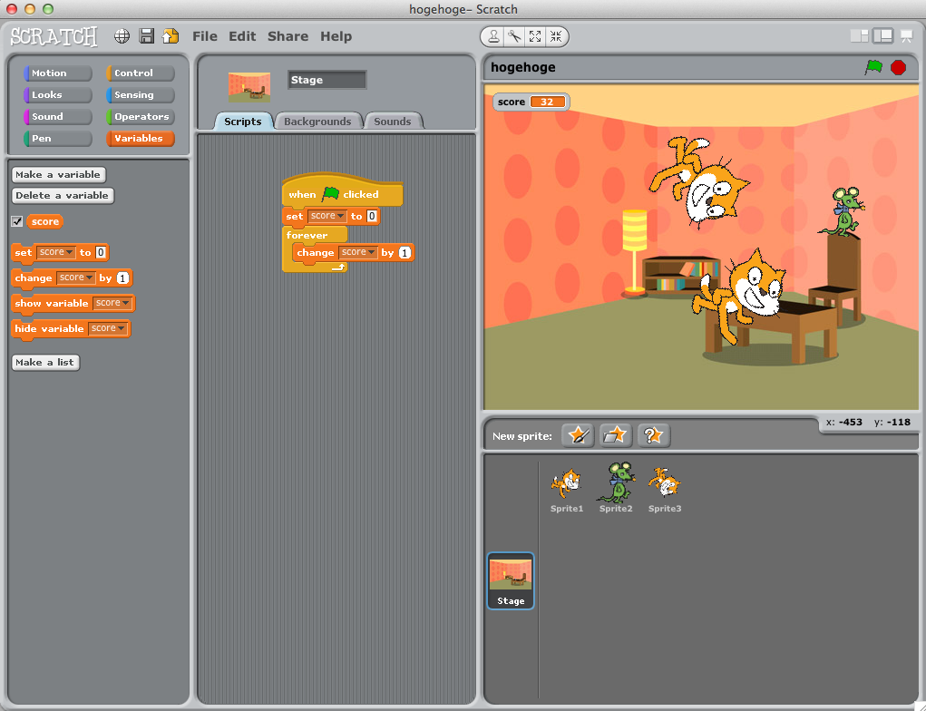Image resolution: width=926 pixels, height=711 pixels.
Task: Click value field in palette set block
Action: (x=101, y=252)
